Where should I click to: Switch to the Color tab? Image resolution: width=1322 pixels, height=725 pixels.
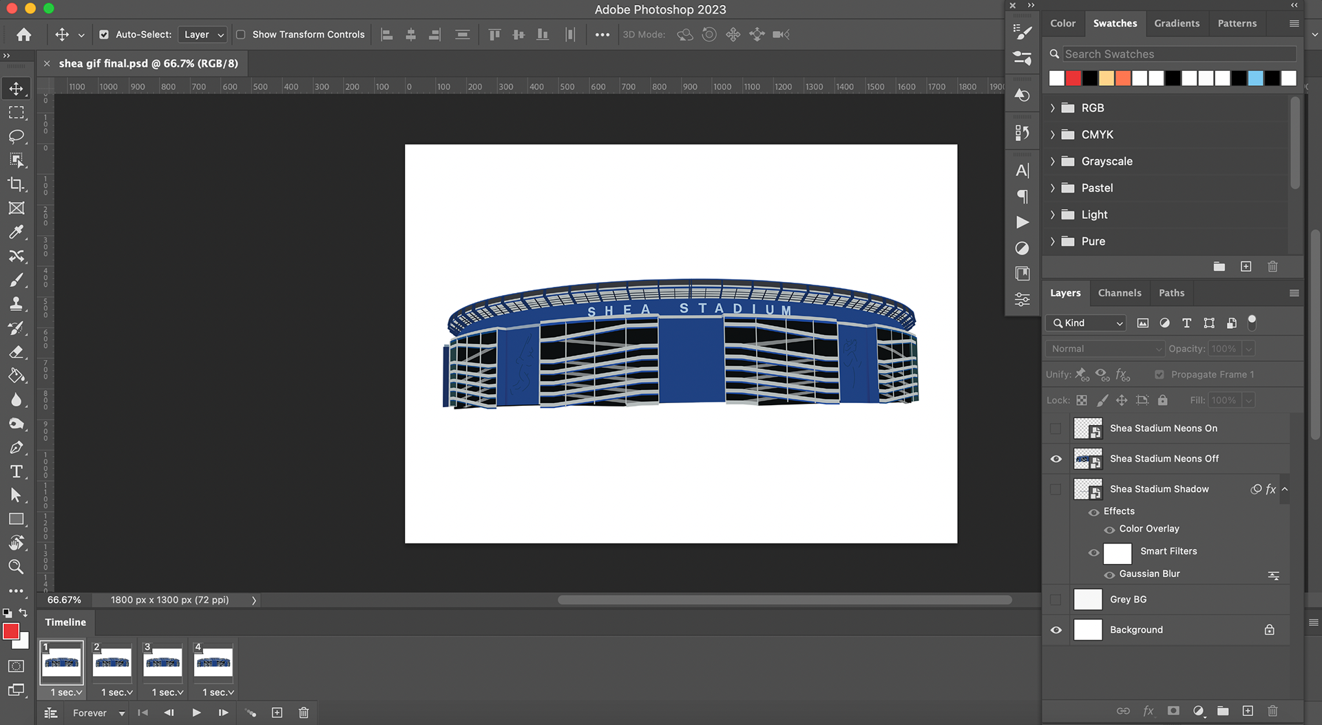coord(1062,23)
